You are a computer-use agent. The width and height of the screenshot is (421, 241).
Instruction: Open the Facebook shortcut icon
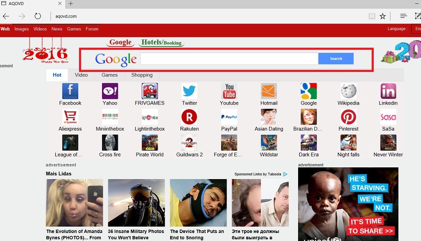pos(70,91)
